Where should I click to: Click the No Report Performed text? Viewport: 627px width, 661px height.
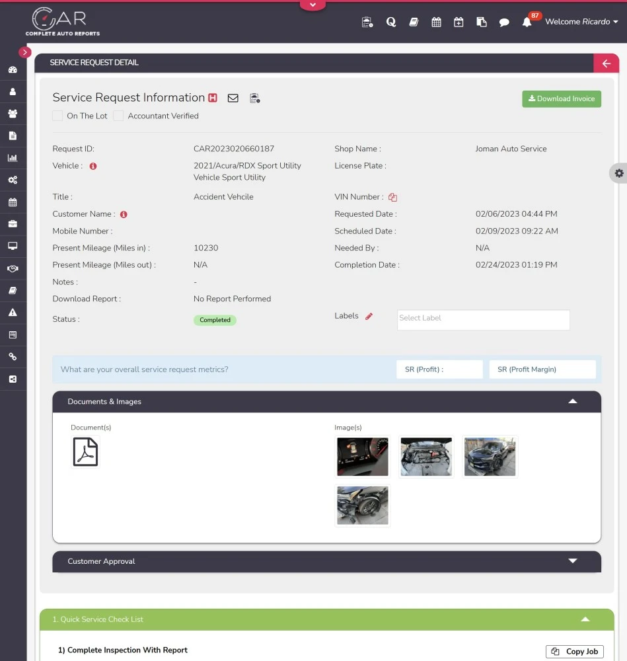232,299
